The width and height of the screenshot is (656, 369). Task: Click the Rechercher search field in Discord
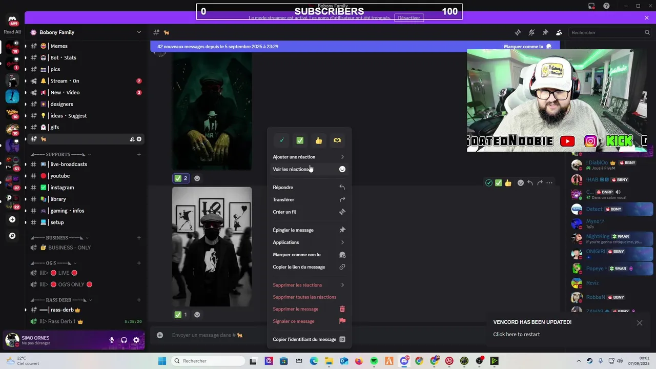coord(610,32)
